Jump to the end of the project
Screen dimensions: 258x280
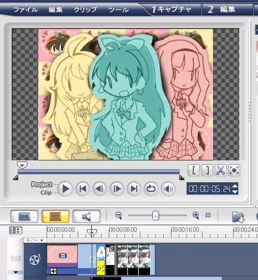click(x=134, y=188)
